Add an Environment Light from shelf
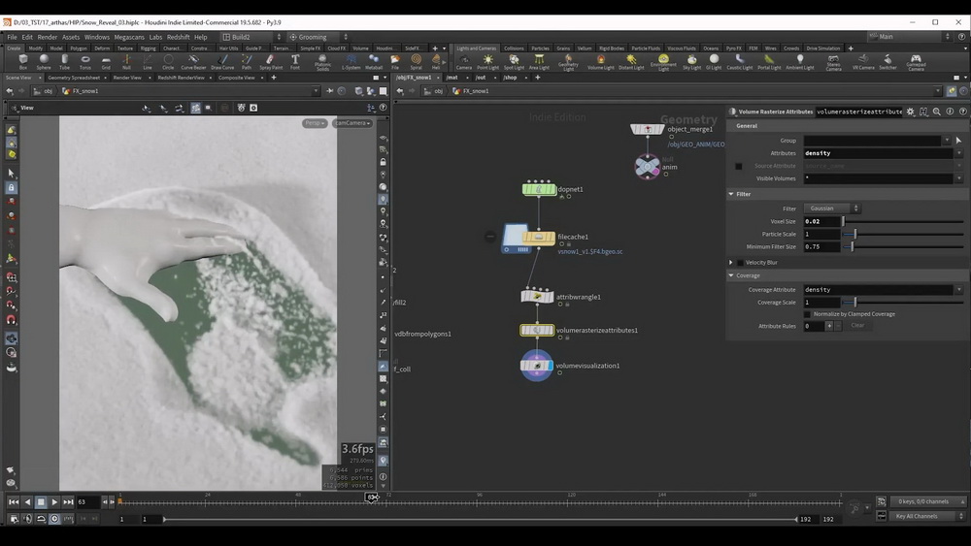The height and width of the screenshot is (546, 971). click(x=663, y=62)
